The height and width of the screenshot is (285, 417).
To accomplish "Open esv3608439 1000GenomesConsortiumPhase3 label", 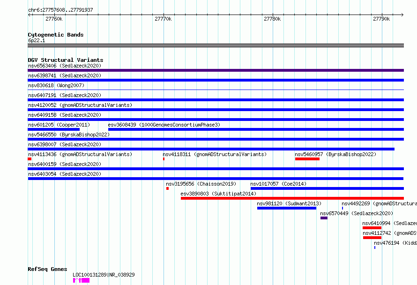I will click(164, 125).
